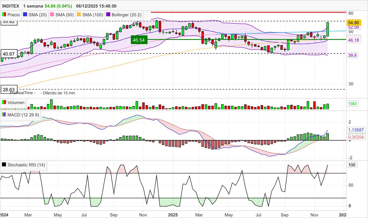
Task: Click the latest tall green weekly candle
Action: coord(328,29)
